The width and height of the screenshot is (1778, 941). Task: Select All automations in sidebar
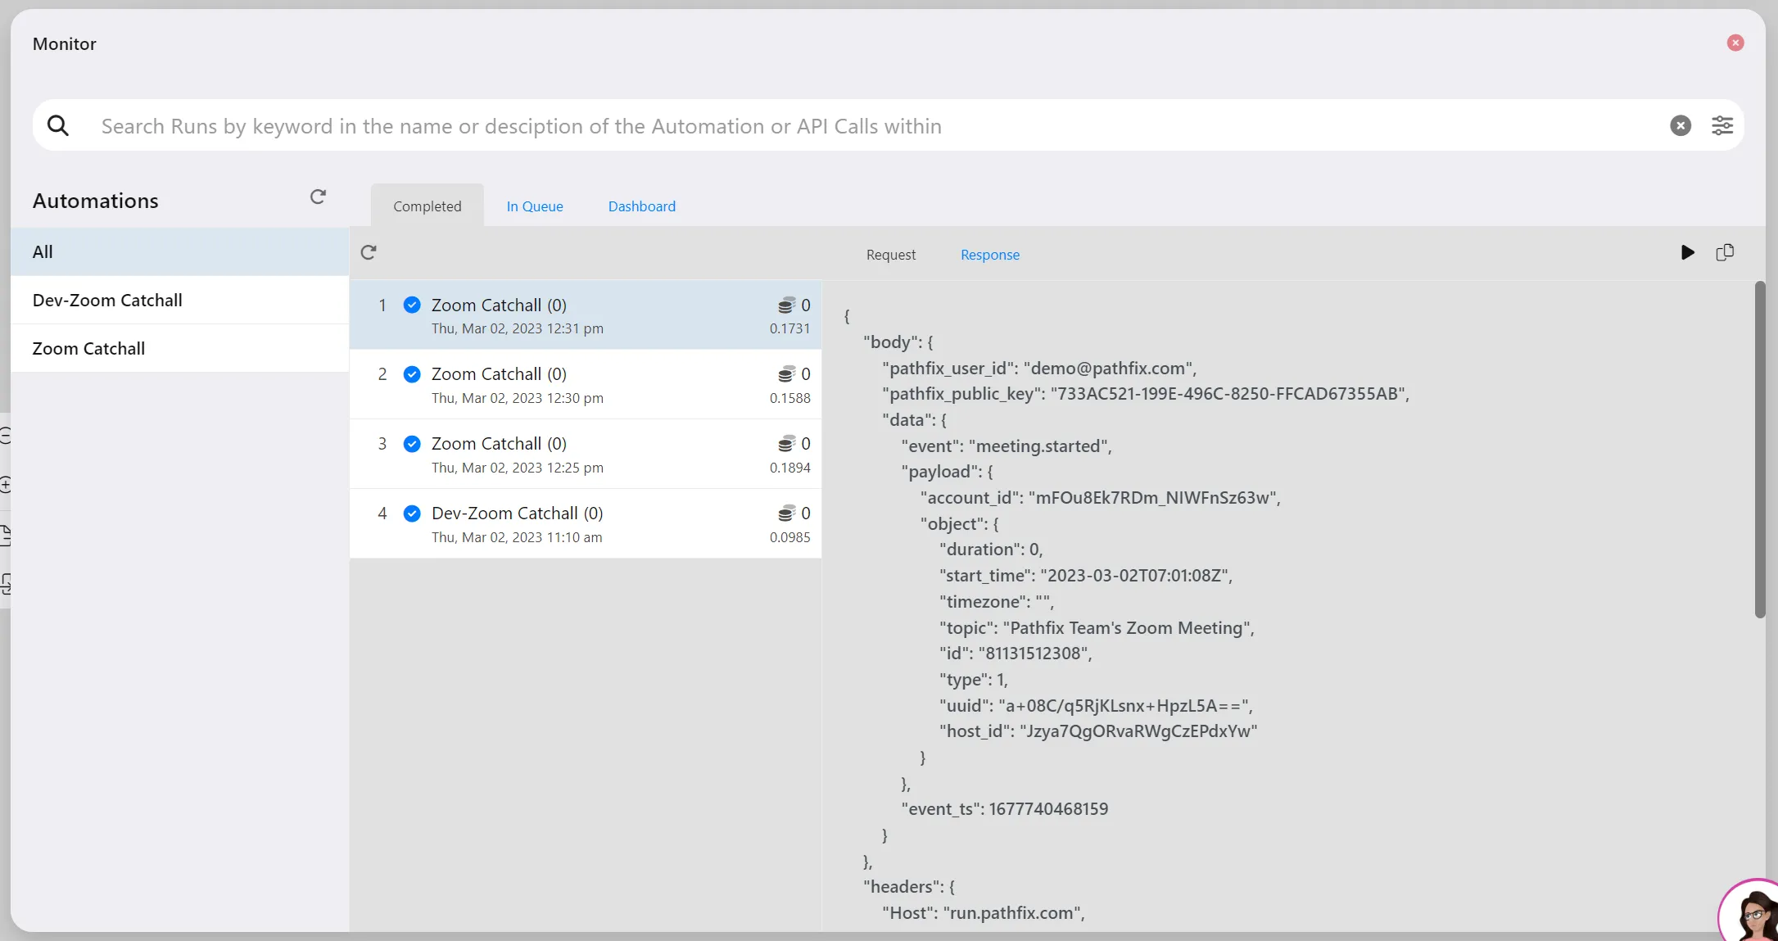pos(180,251)
